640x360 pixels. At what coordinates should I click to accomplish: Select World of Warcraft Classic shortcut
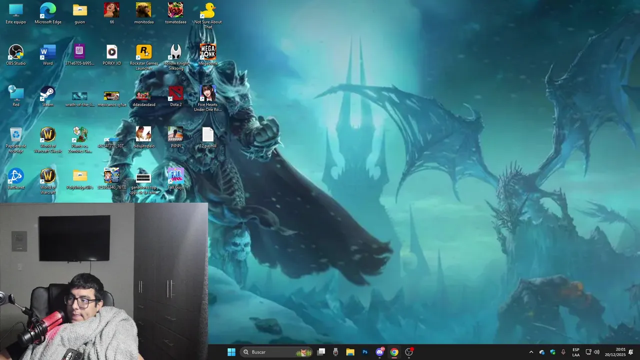tap(48, 140)
